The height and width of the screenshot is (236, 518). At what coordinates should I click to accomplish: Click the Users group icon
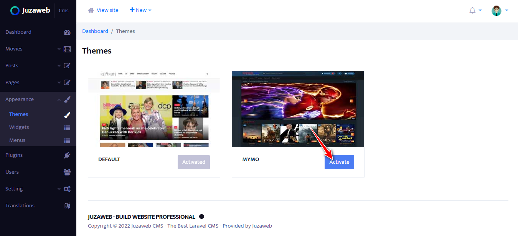(67, 172)
